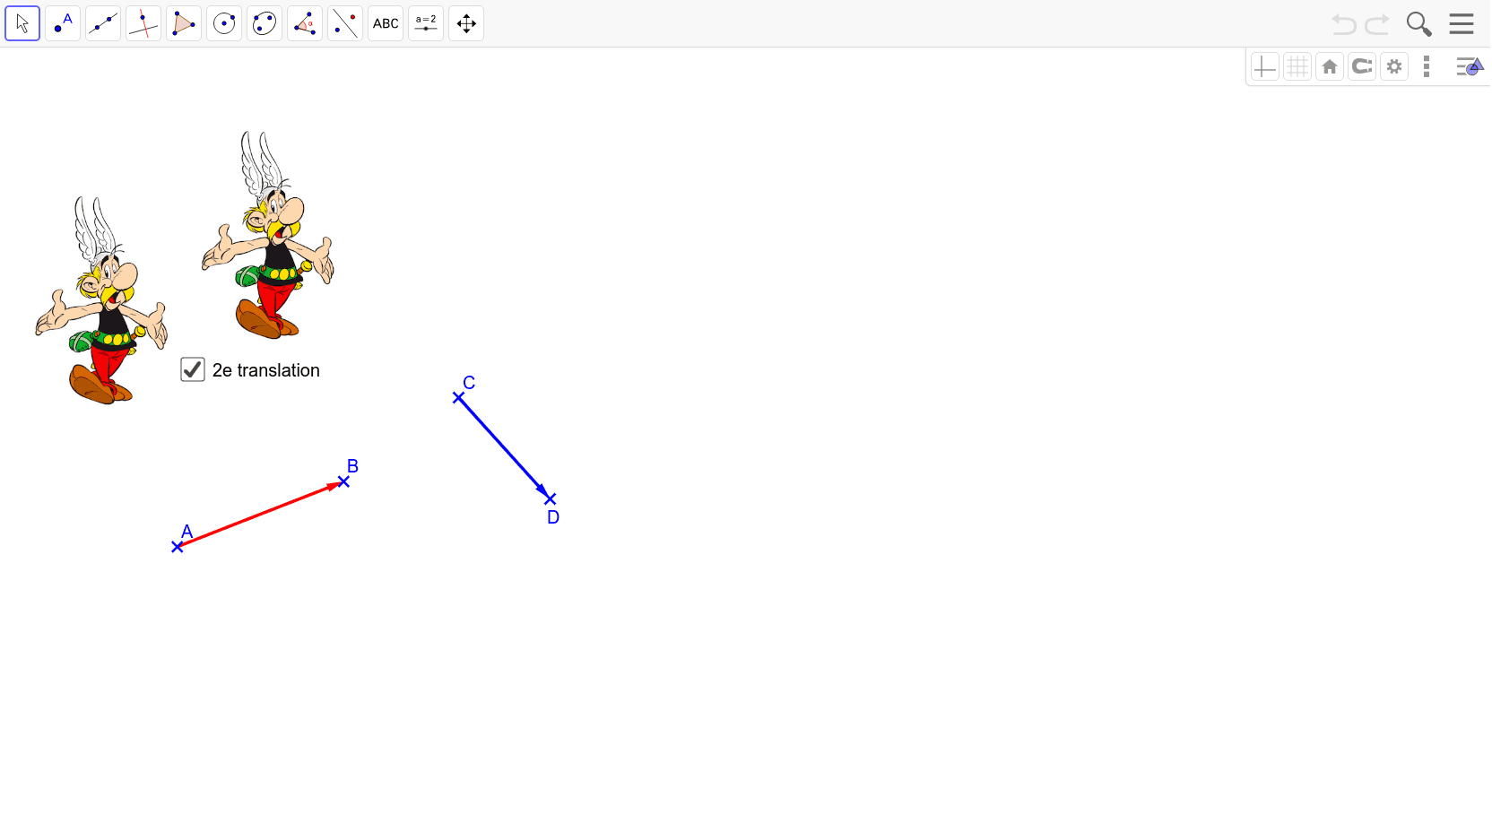
Task: Click point A
Action: tap(178, 546)
